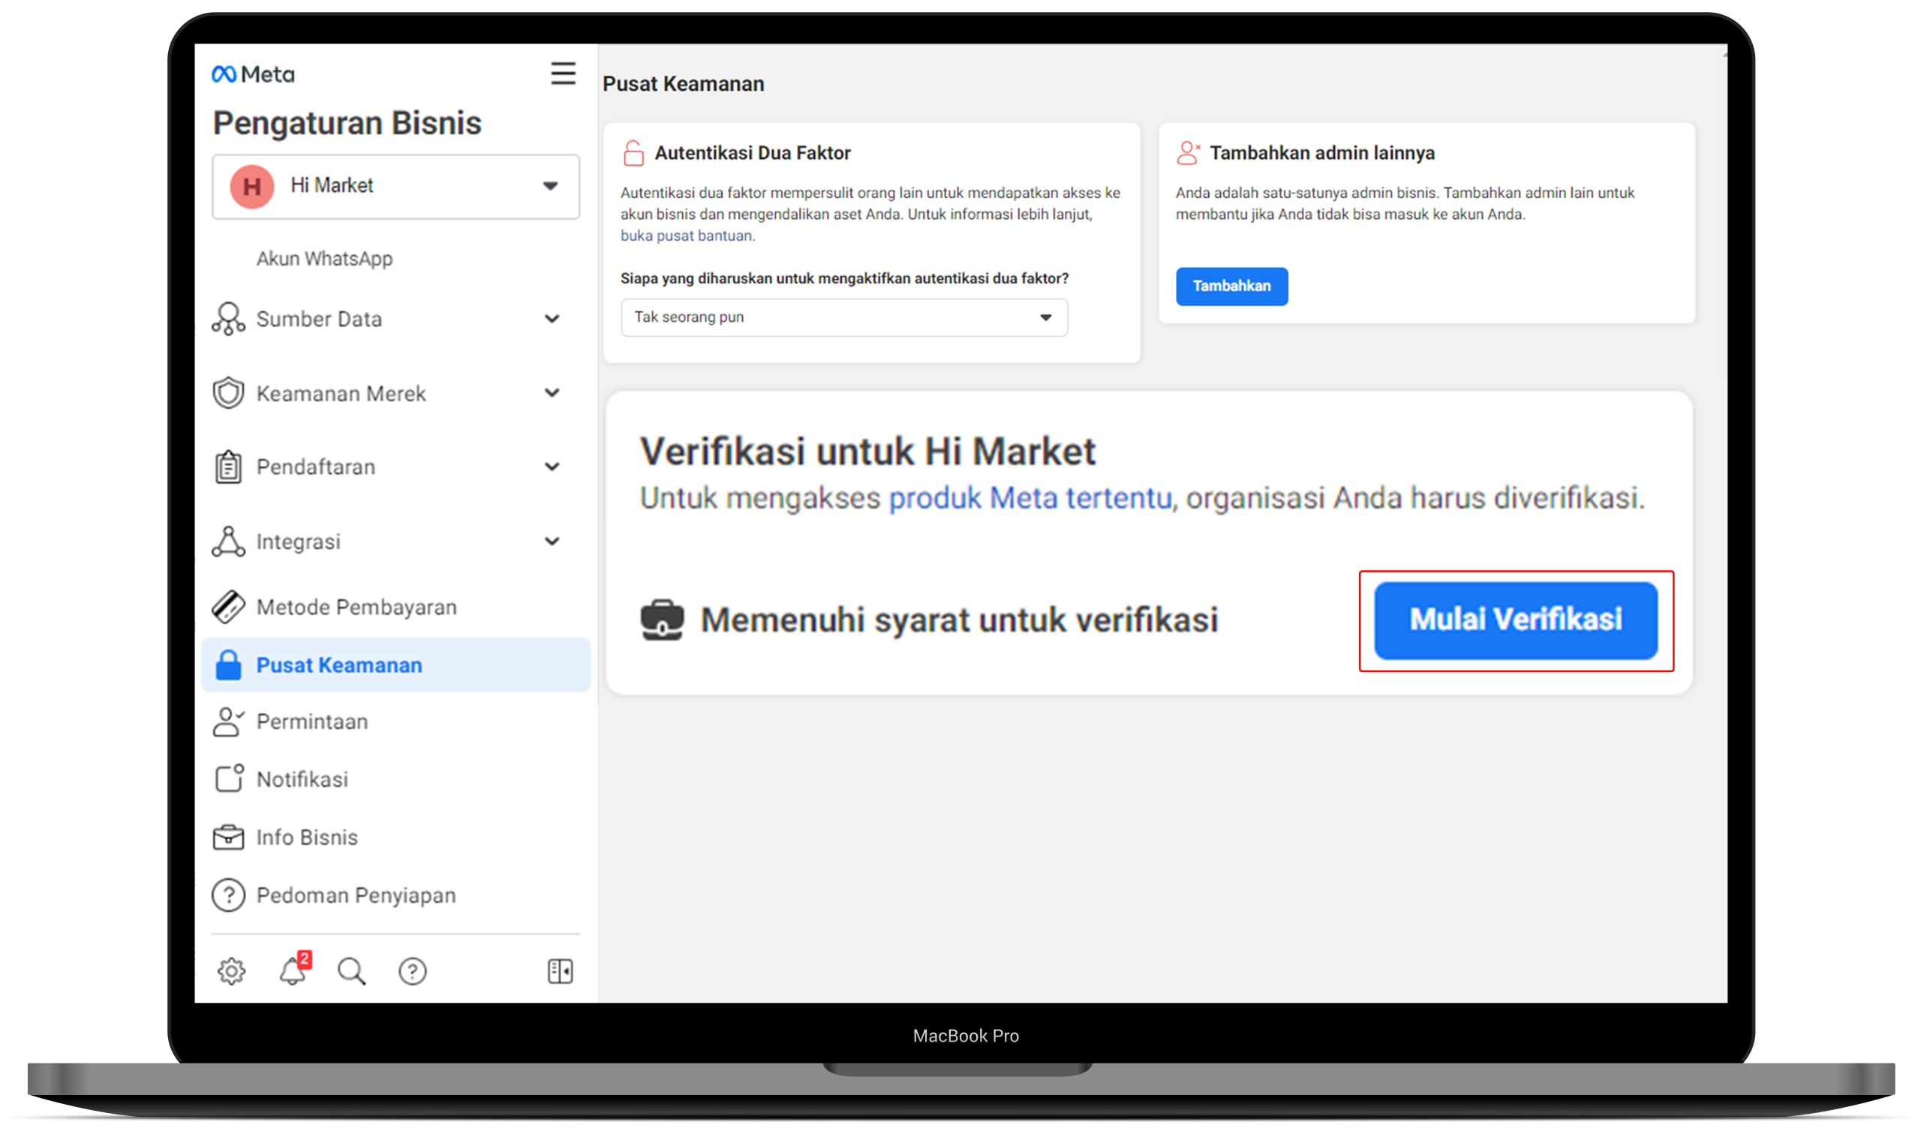This screenshot has width=1921, height=1131.
Task: Click the Pengaturan Bisnis title
Action: click(x=347, y=123)
